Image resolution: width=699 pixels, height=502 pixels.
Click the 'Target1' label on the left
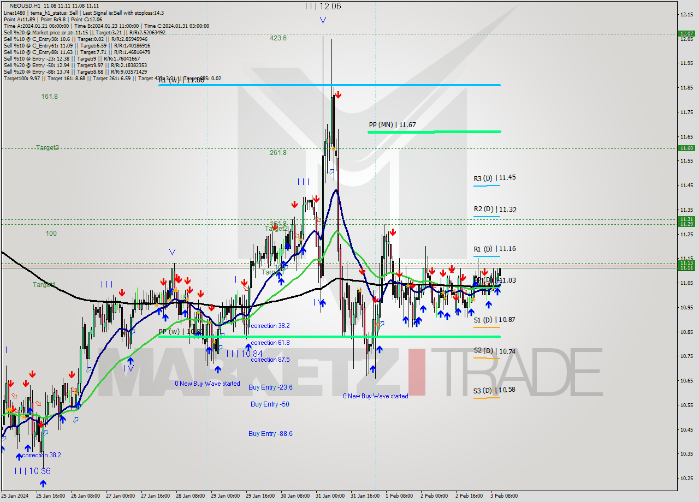(44, 285)
